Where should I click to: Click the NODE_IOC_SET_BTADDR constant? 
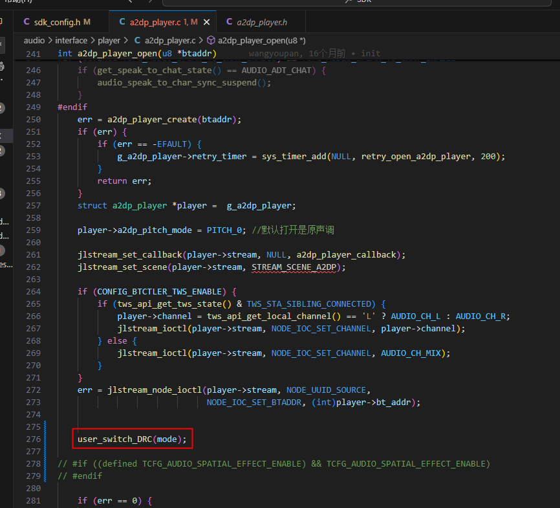pyautogui.click(x=254, y=402)
